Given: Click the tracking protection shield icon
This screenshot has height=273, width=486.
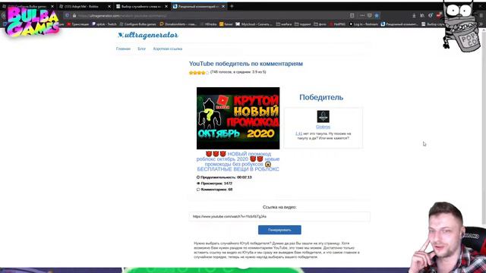Looking at the screenshot, I should coord(68,15).
